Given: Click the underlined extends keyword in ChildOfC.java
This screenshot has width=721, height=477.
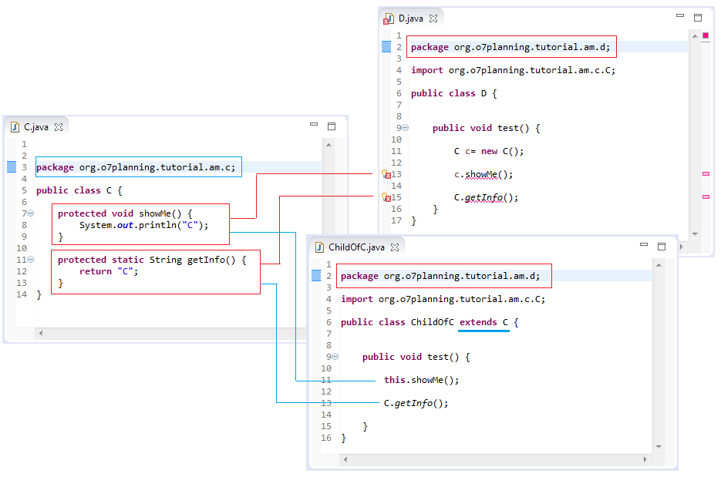Looking at the screenshot, I should pyautogui.click(x=483, y=321).
